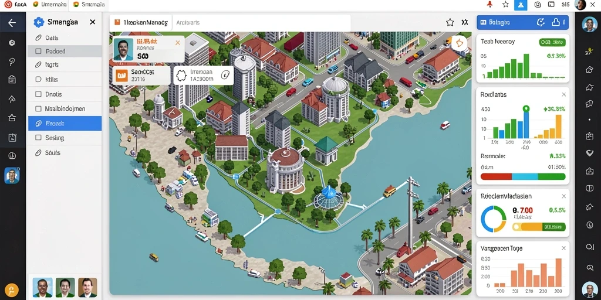Click the blue gear logo beside Smengaa

[39, 22]
